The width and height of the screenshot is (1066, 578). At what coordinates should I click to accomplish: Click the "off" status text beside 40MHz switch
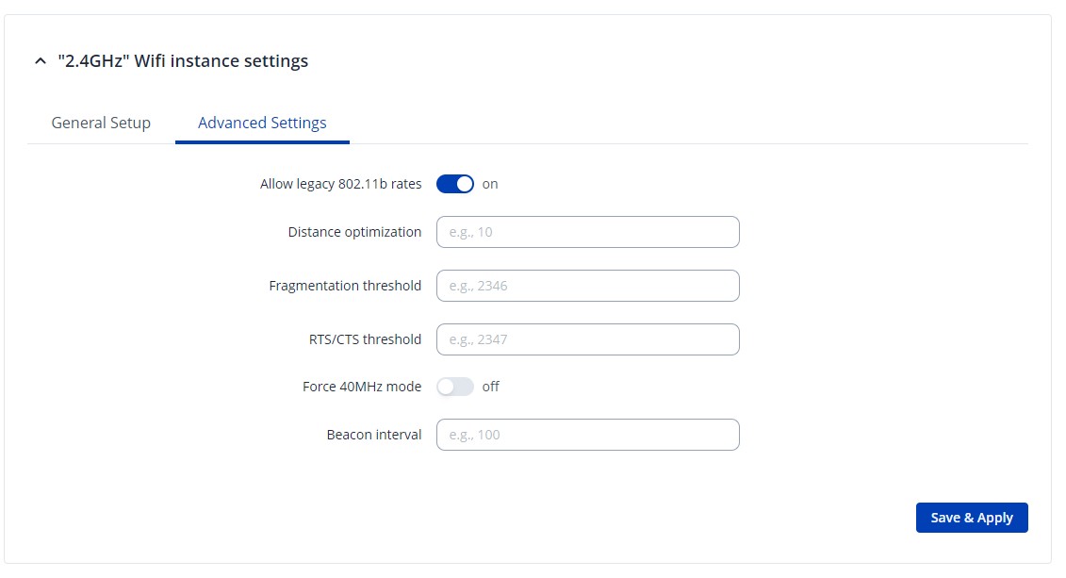click(490, 387)
